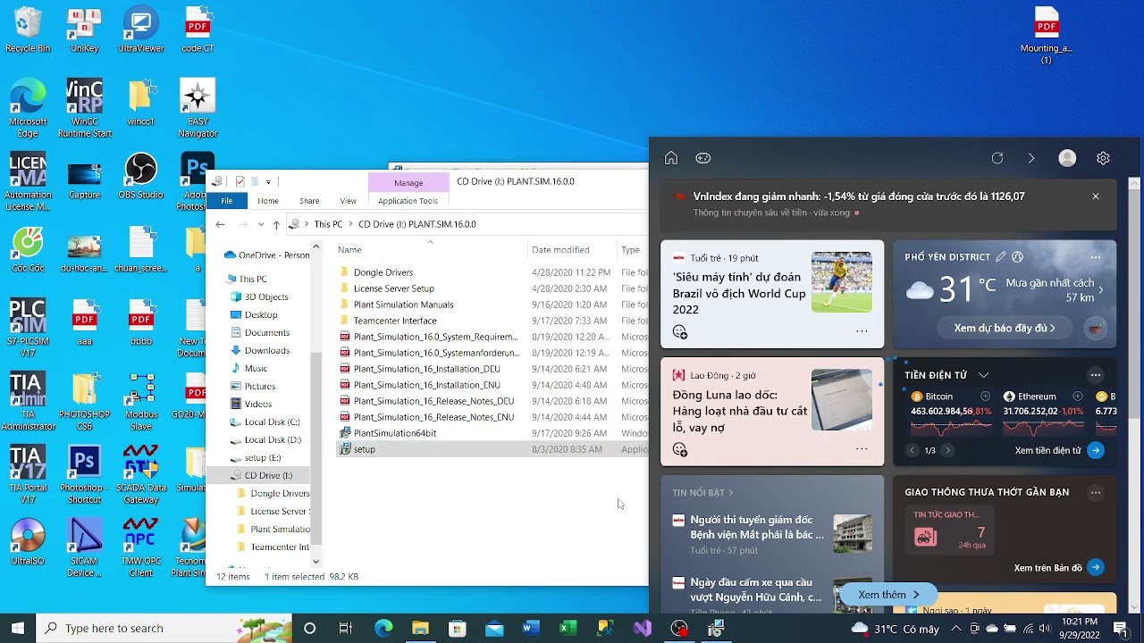Click the Xem dự báo đầy đủ button
Image resolution: width=1144 pixels, height=643 pixels.
coord(1005,328)
